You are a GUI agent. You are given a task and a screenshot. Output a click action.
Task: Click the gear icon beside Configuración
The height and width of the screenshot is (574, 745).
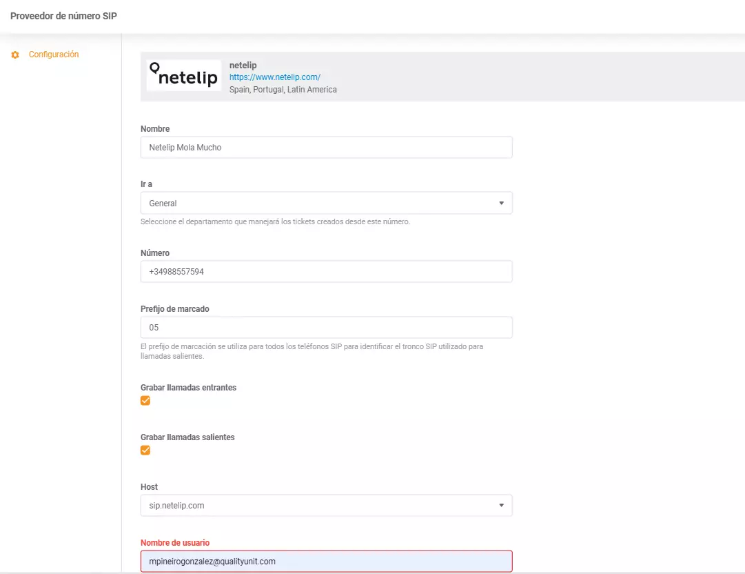[x=15, y=55]
